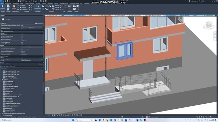This screenshot has height=122, width=218.
Task: Switch to the View ribbon tab
Action: tap(81, 3)
